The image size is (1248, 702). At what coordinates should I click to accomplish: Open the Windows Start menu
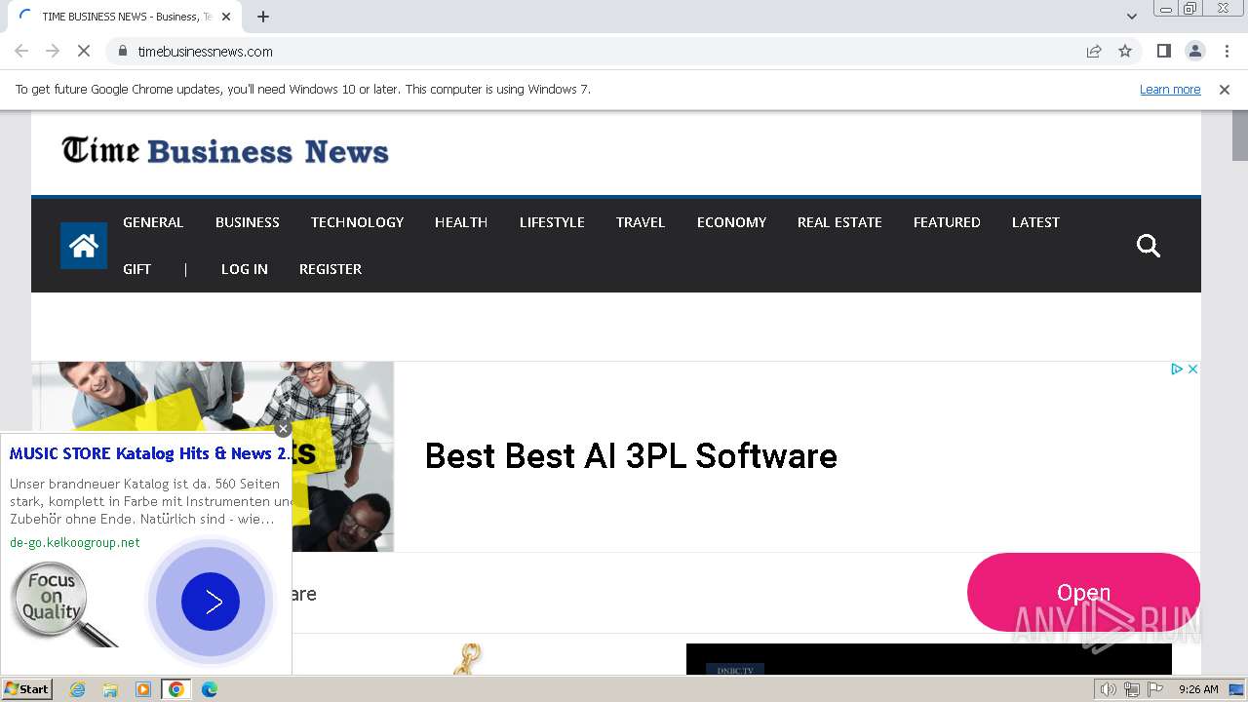point(27,689)
